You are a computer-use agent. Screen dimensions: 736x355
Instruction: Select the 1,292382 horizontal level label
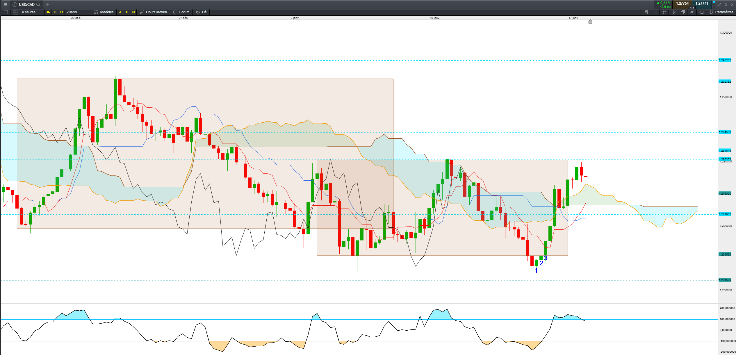pos(725,82)
